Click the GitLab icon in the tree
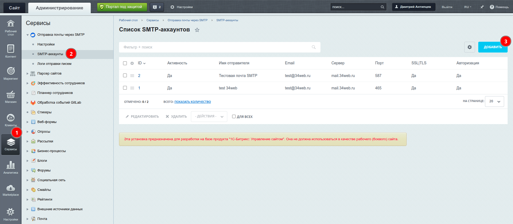Viewport: 513px width, 224px height. 33,103
